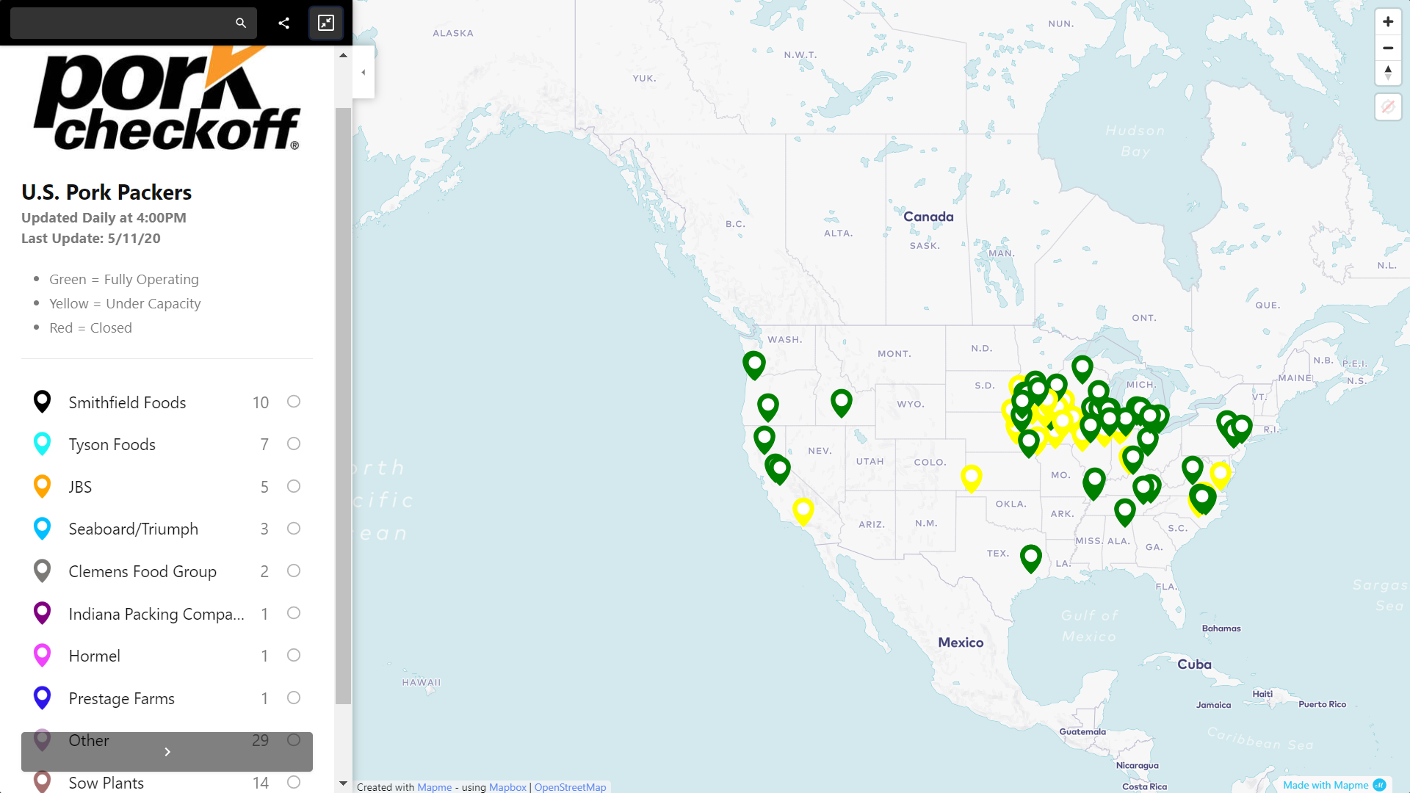The image size is (1410, 793).
Task: Select the yellow marker in southern California
Action: click(x=803, y=511)
